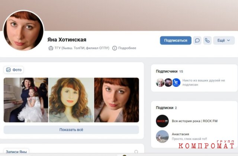Click the status text Просто, глюк какой то!!
This screenshot has height=156, width=238.
189,139
